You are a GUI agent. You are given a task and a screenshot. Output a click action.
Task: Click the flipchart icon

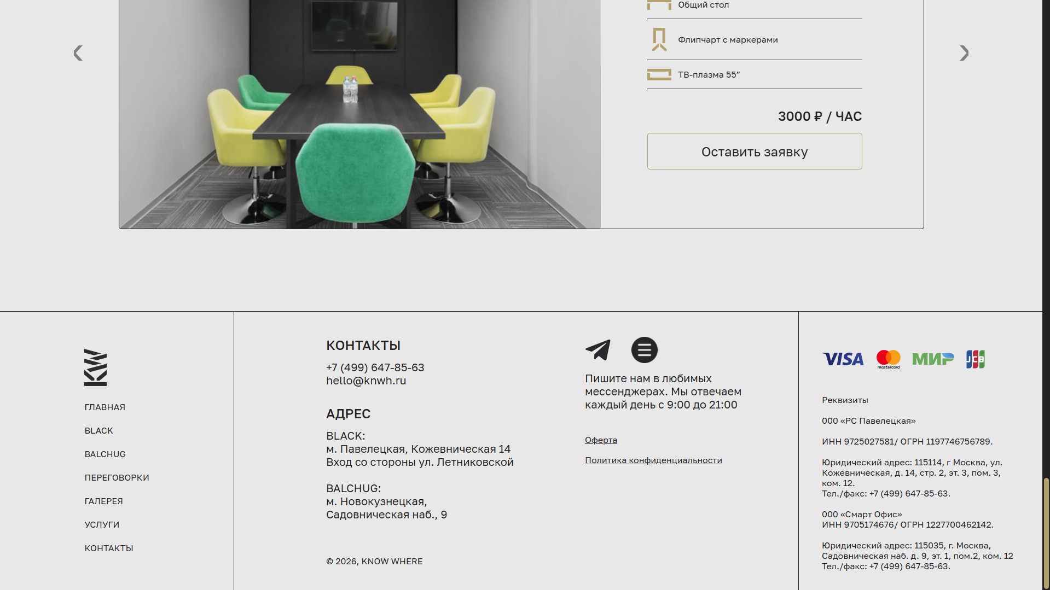click(659, 39)
